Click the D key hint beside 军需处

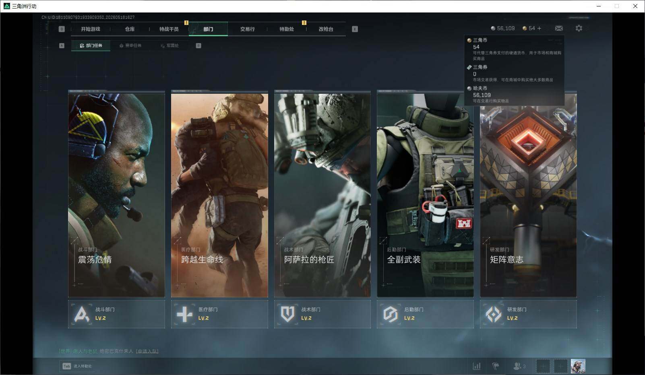coord(198,45)
